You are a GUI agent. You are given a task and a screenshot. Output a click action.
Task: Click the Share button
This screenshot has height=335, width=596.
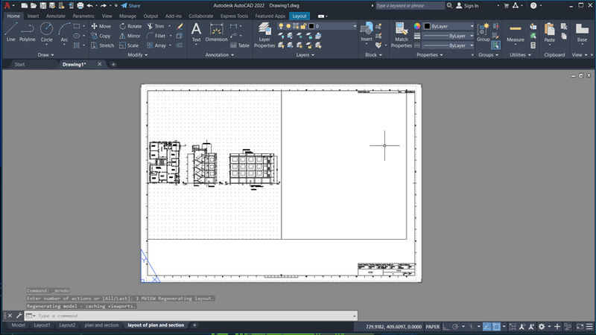[x=130, y=6]
